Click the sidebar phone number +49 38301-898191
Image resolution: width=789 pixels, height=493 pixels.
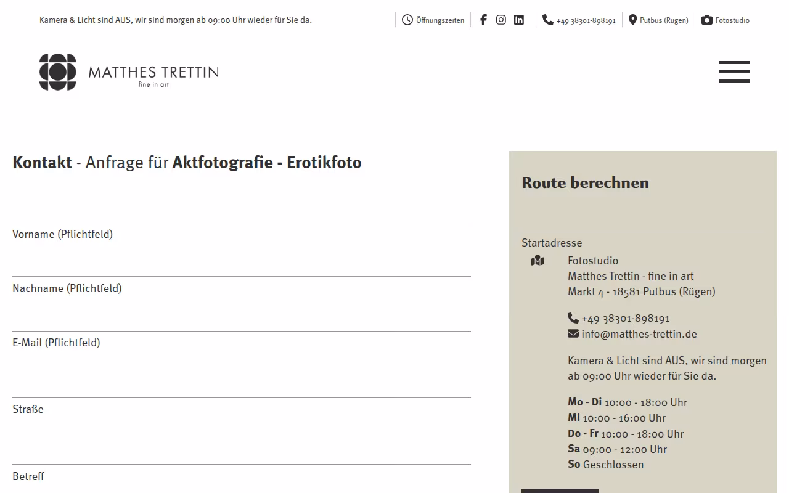pyautogui.click(x=625, y=319)
